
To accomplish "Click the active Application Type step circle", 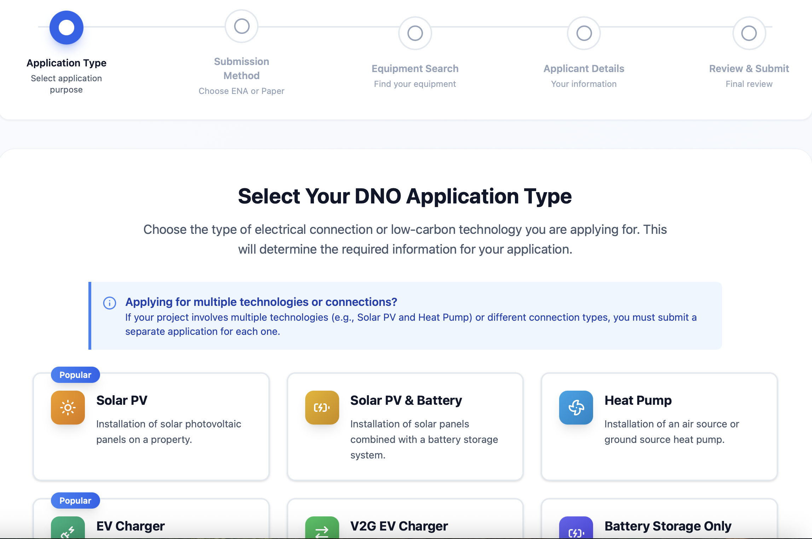I will point(66,28).
